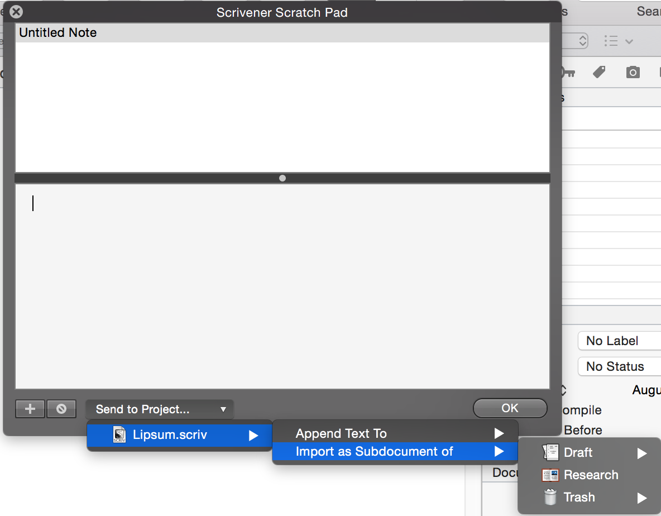Open the No Status dropdown
The image size is (661, 516).
click(619, 366)
